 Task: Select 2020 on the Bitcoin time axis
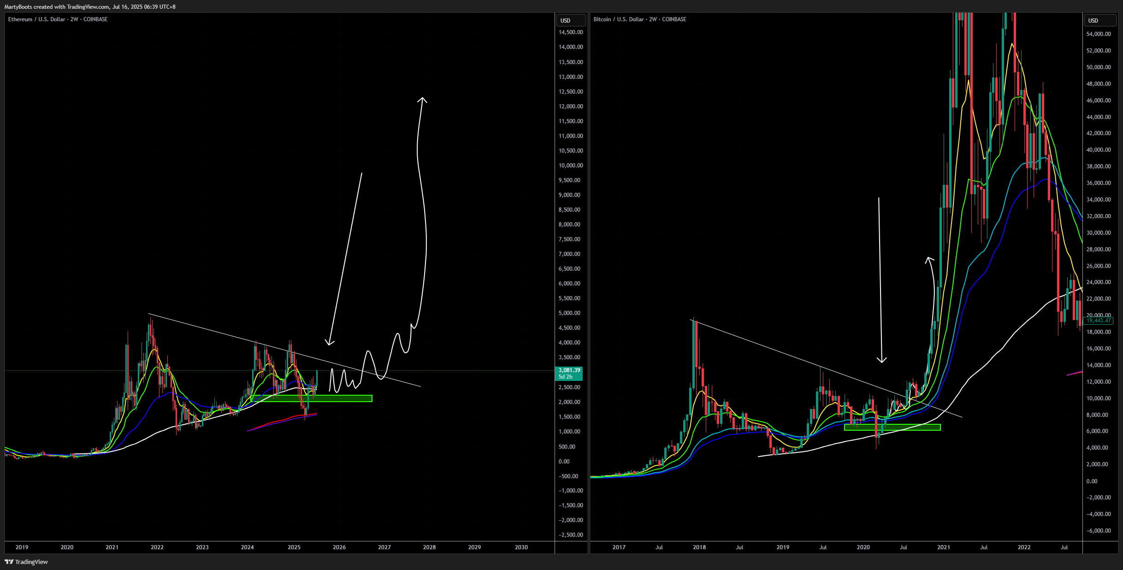[x=863, y=547]
